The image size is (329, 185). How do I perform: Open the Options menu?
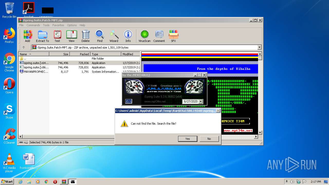[x=72, y=25]
